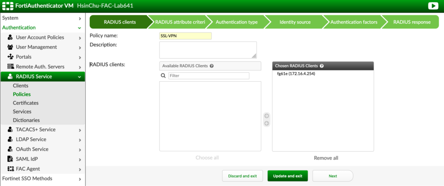Click the LDAP Service icon
Screen dimensions: 444x186
pyautogui.click(x=10, y=139)
